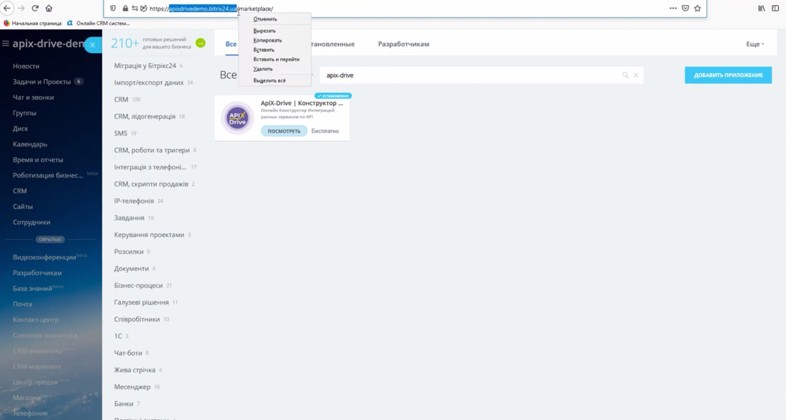
Task: Go back with browser back arrow
Action: point(7,8)
